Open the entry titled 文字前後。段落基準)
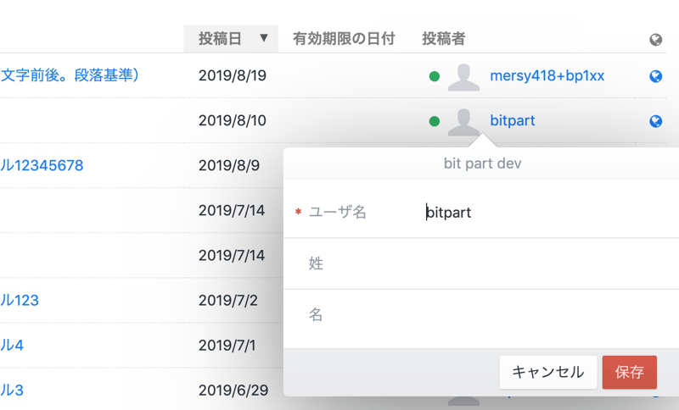 (x=70, y=75)
